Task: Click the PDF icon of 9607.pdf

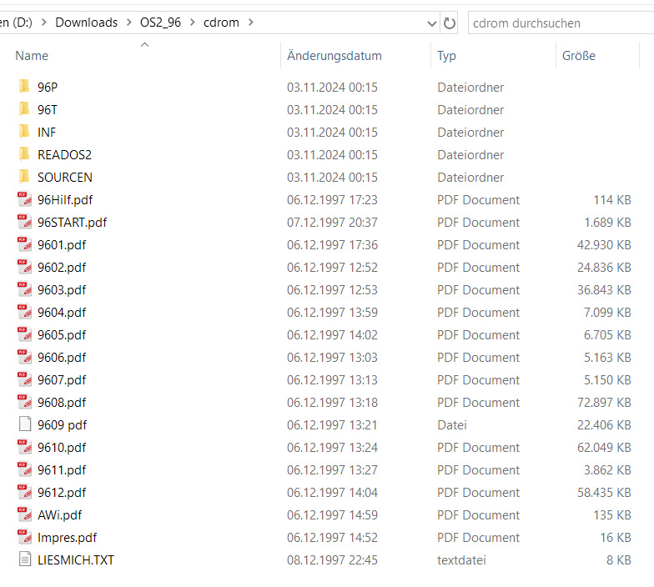Action: pyautogui.click(x=25, y=379)
